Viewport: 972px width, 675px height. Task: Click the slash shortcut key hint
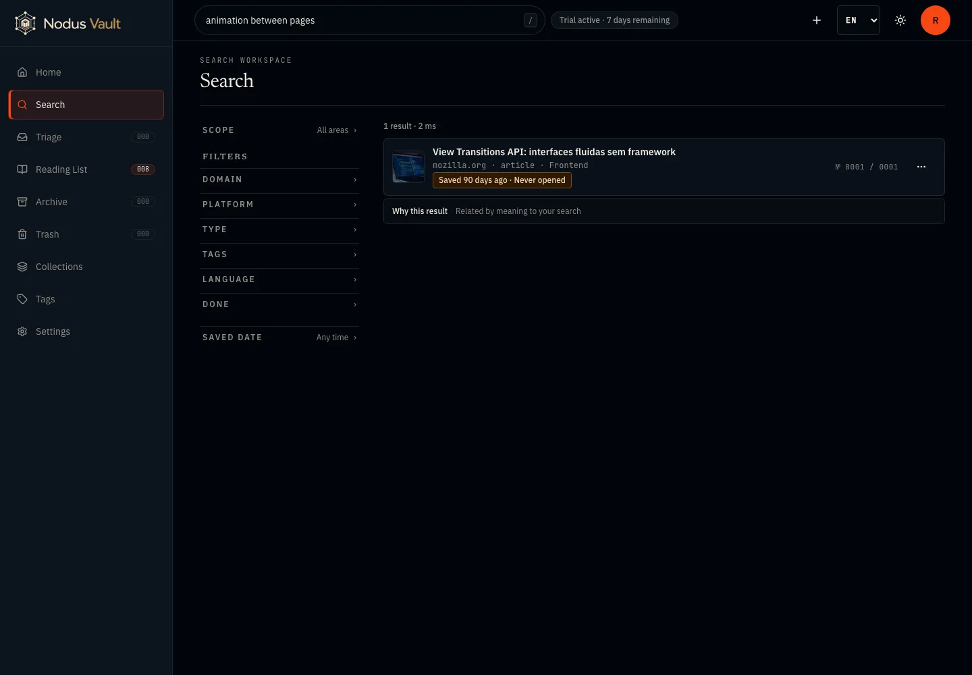click(x=531, y=20)
